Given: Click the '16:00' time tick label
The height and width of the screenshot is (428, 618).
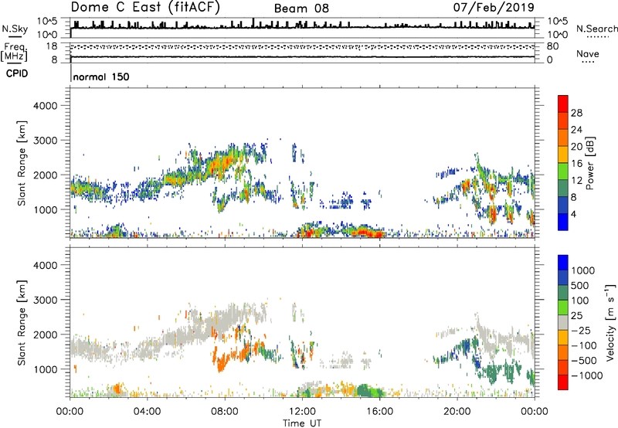Looking at the screenshot, I should pyautogui.click(x=379, y=412).
